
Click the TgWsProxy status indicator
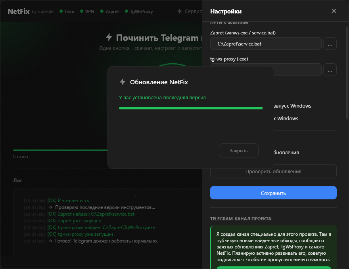[139, 11]
